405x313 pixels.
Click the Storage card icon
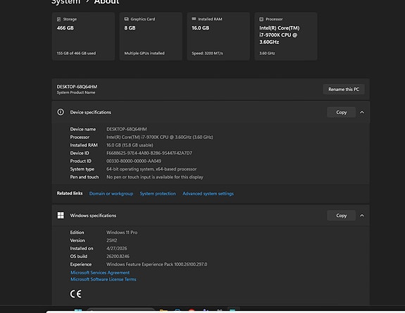pos(58,19)
